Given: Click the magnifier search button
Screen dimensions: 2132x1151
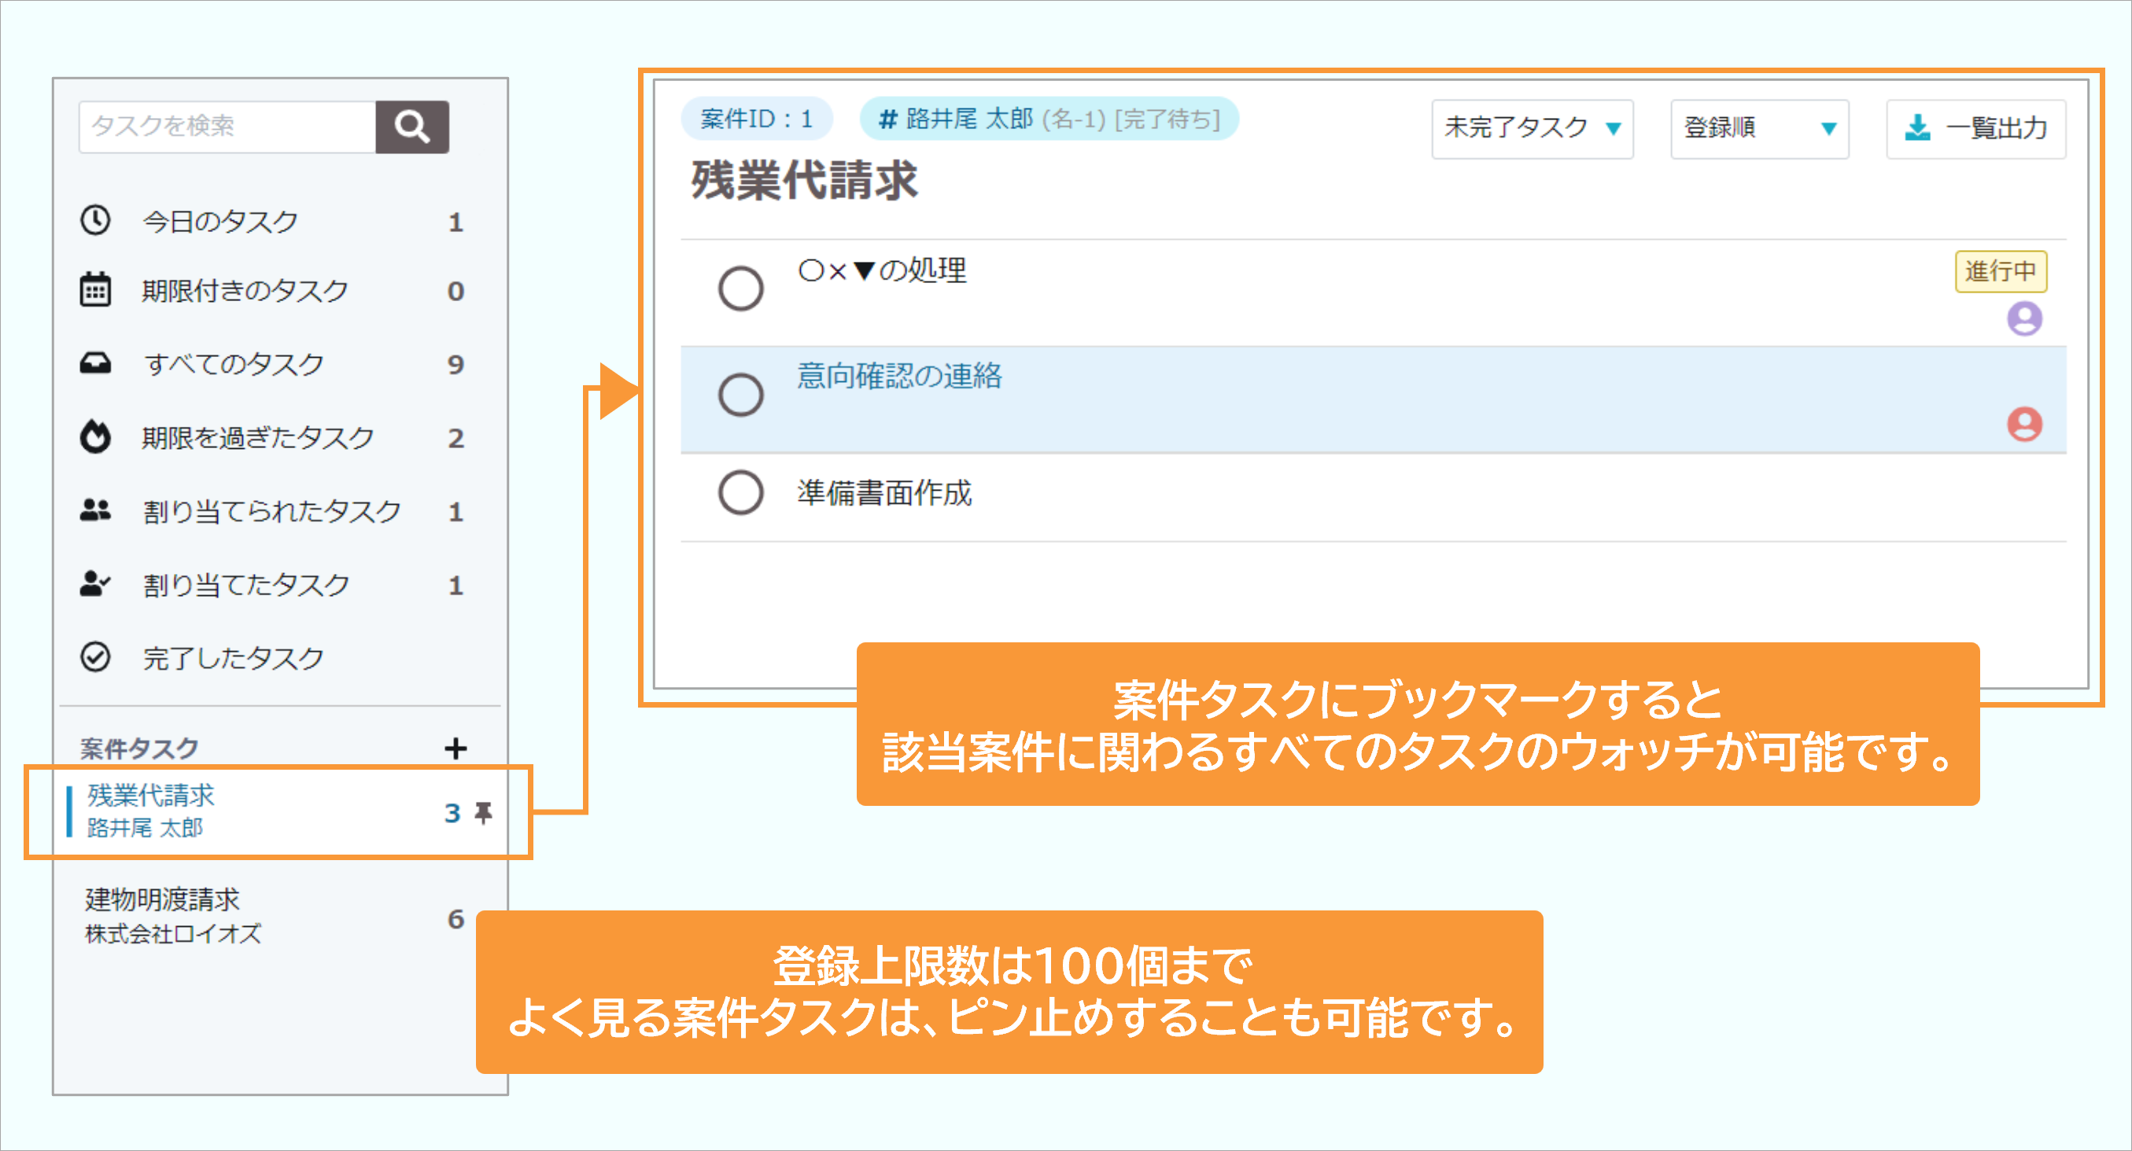Looking at the screenshot, I should click(411, 127).
